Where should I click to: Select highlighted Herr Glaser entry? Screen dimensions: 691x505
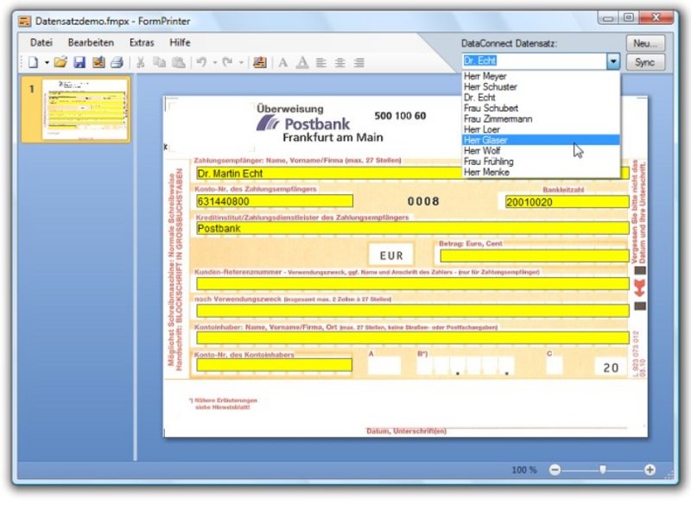pos(541,140)
